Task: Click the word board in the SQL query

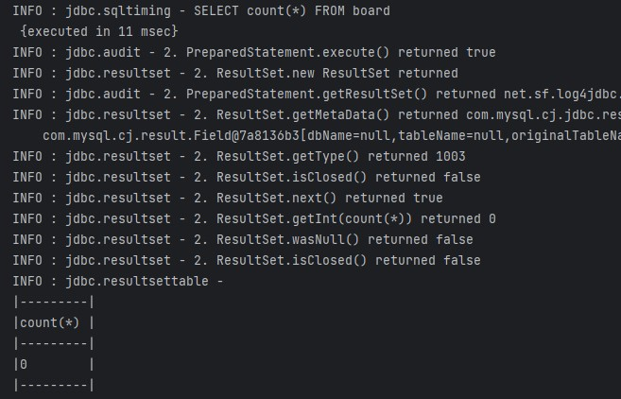Action: point(371,10)
